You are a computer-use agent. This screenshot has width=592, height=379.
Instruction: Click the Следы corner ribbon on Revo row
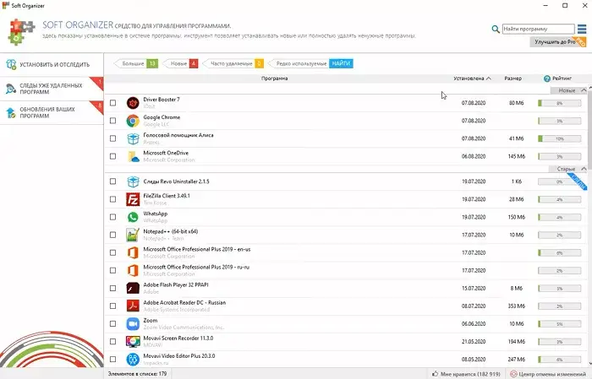pos(578,181)
